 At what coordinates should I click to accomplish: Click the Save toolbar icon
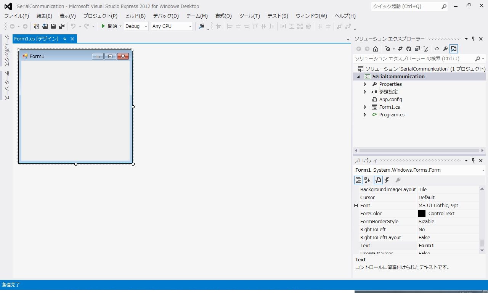pyautogui.click(x=53, y=26)
